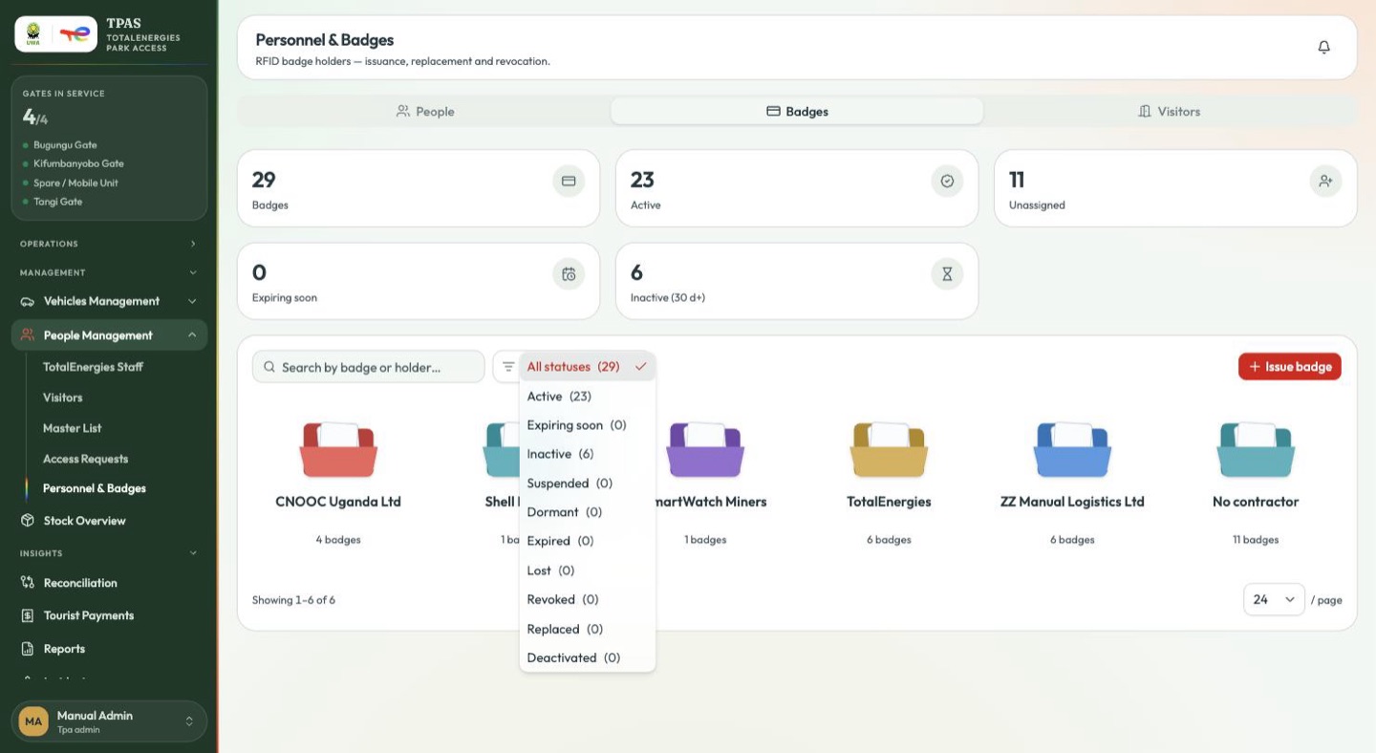Screen dimensions: 1376x753
Task: Open the TotalEnergies contractor folder
Action: coord(889,484)
